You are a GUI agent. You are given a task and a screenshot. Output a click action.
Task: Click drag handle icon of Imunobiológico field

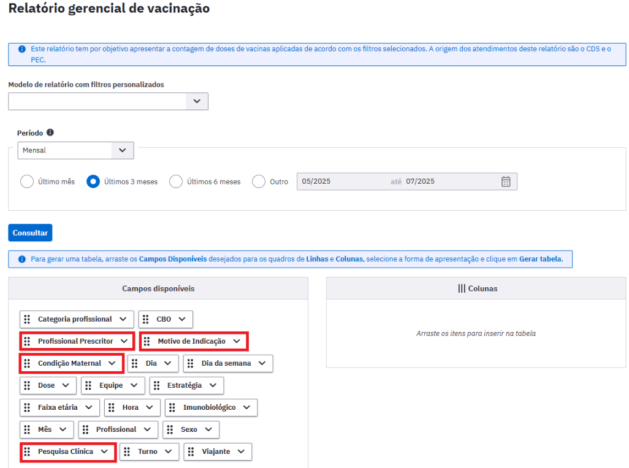[x=172, y=407]
